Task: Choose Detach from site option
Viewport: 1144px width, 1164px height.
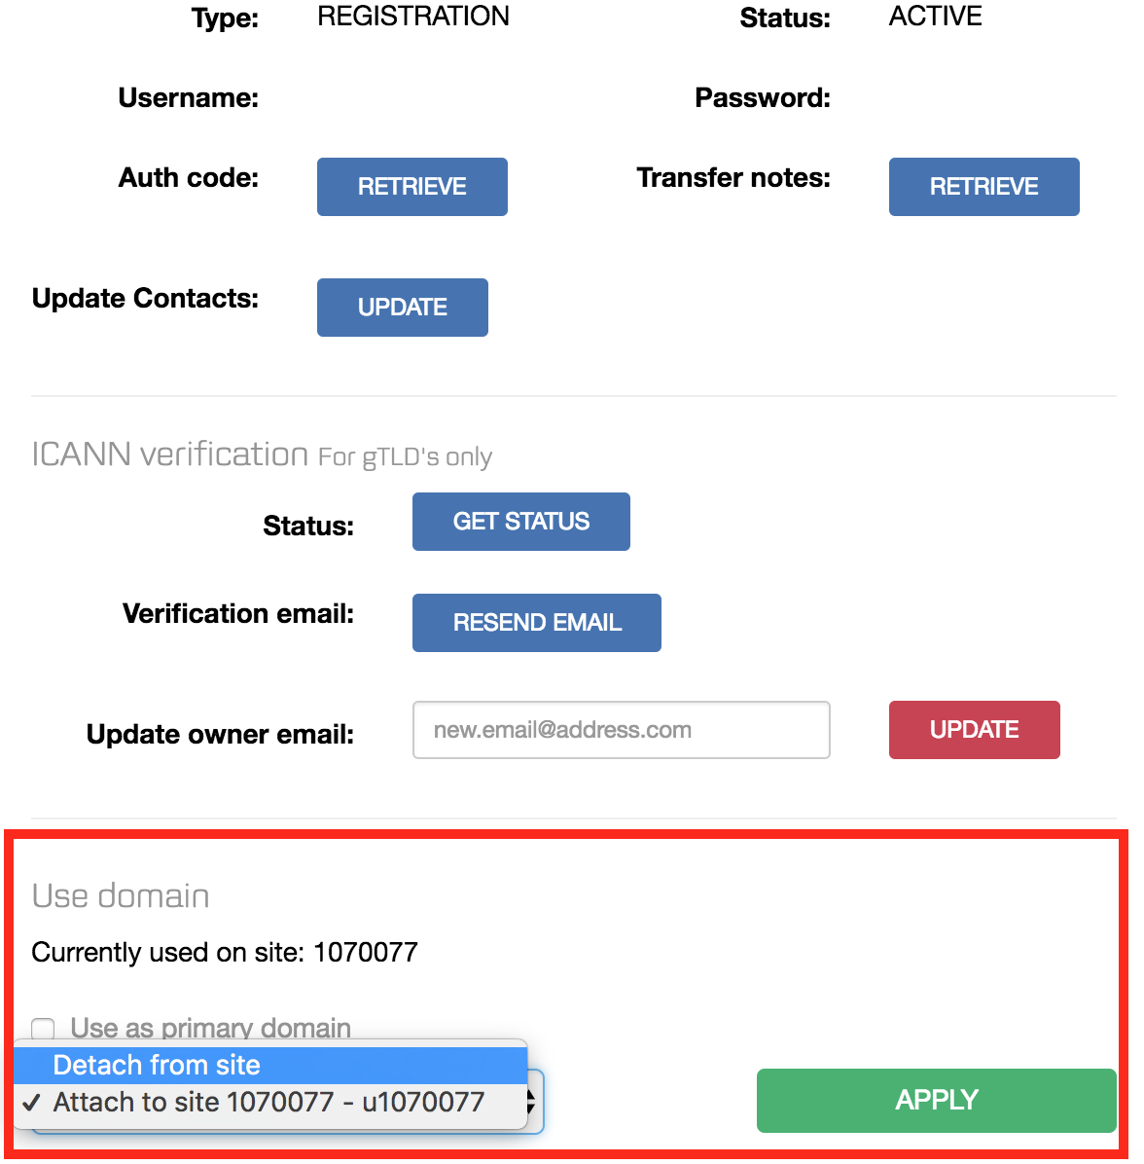Action: pos(157,1065)
